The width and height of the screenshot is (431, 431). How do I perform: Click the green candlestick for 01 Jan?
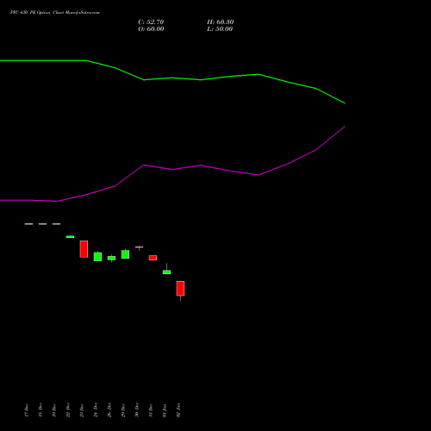coord(166,272)
